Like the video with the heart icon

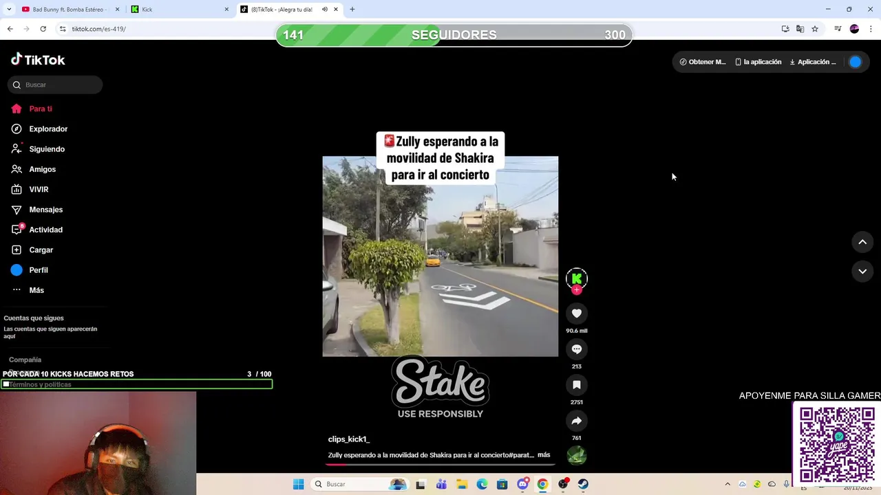click(577, 313)
